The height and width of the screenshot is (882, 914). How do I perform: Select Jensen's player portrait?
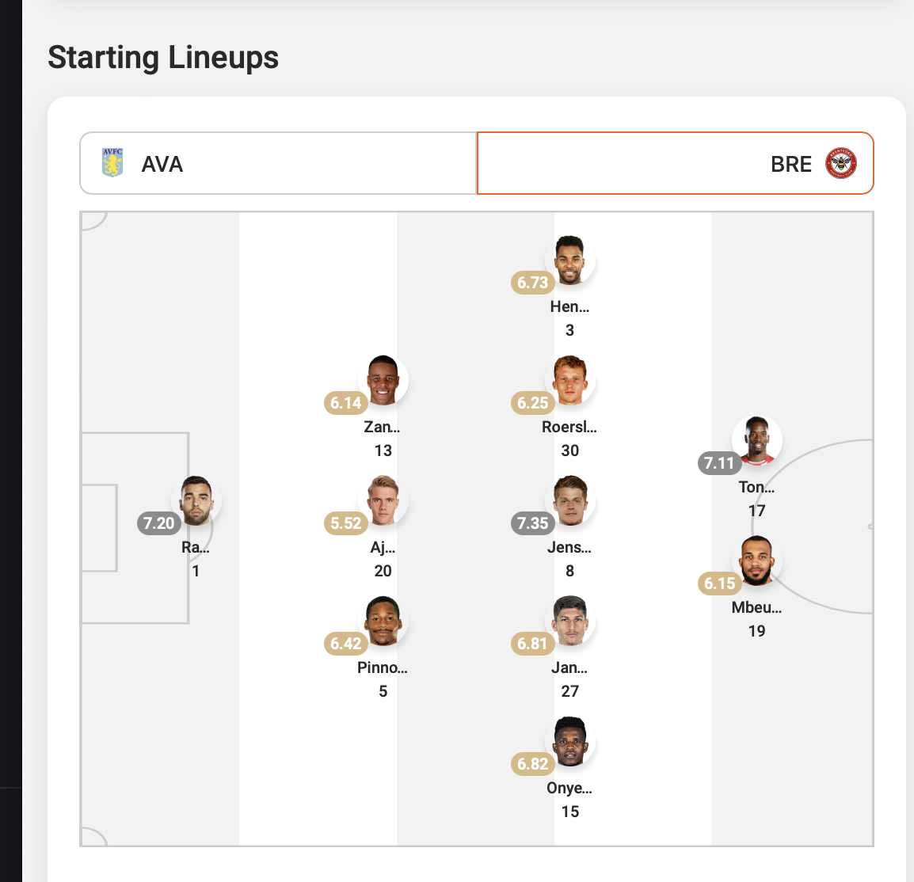point(569,500)
